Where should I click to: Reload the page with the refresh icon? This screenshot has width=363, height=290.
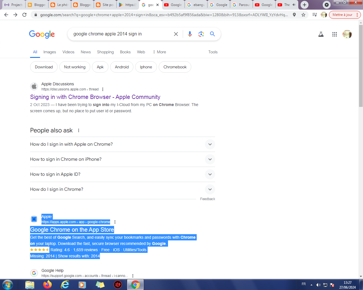click(x=24, y=15)
